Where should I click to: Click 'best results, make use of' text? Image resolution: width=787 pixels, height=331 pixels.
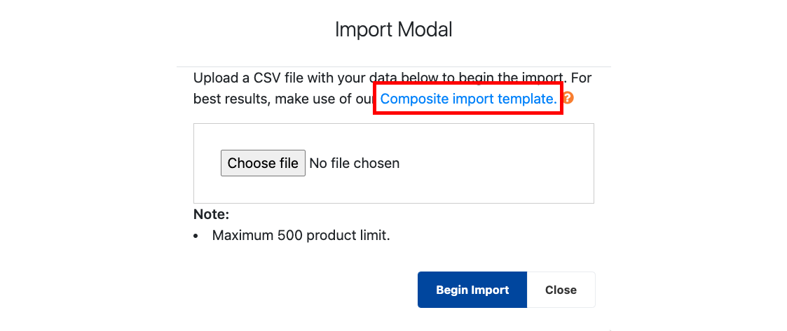click(280, 99)
